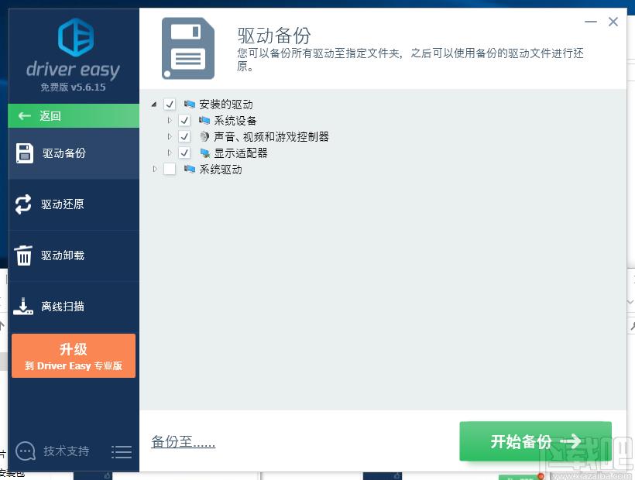Screen dimensions: 635x480
Task: Click the large floppy disk header icon
Action: (x=188, y=48)
